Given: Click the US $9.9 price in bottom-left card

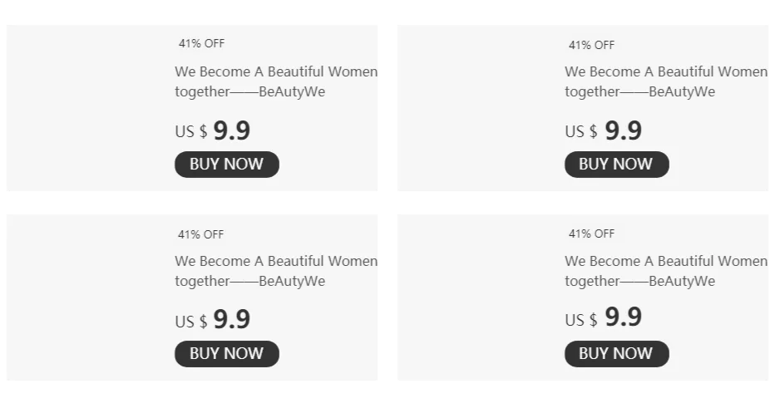Looking at the screenshot, I should (213, 320).
